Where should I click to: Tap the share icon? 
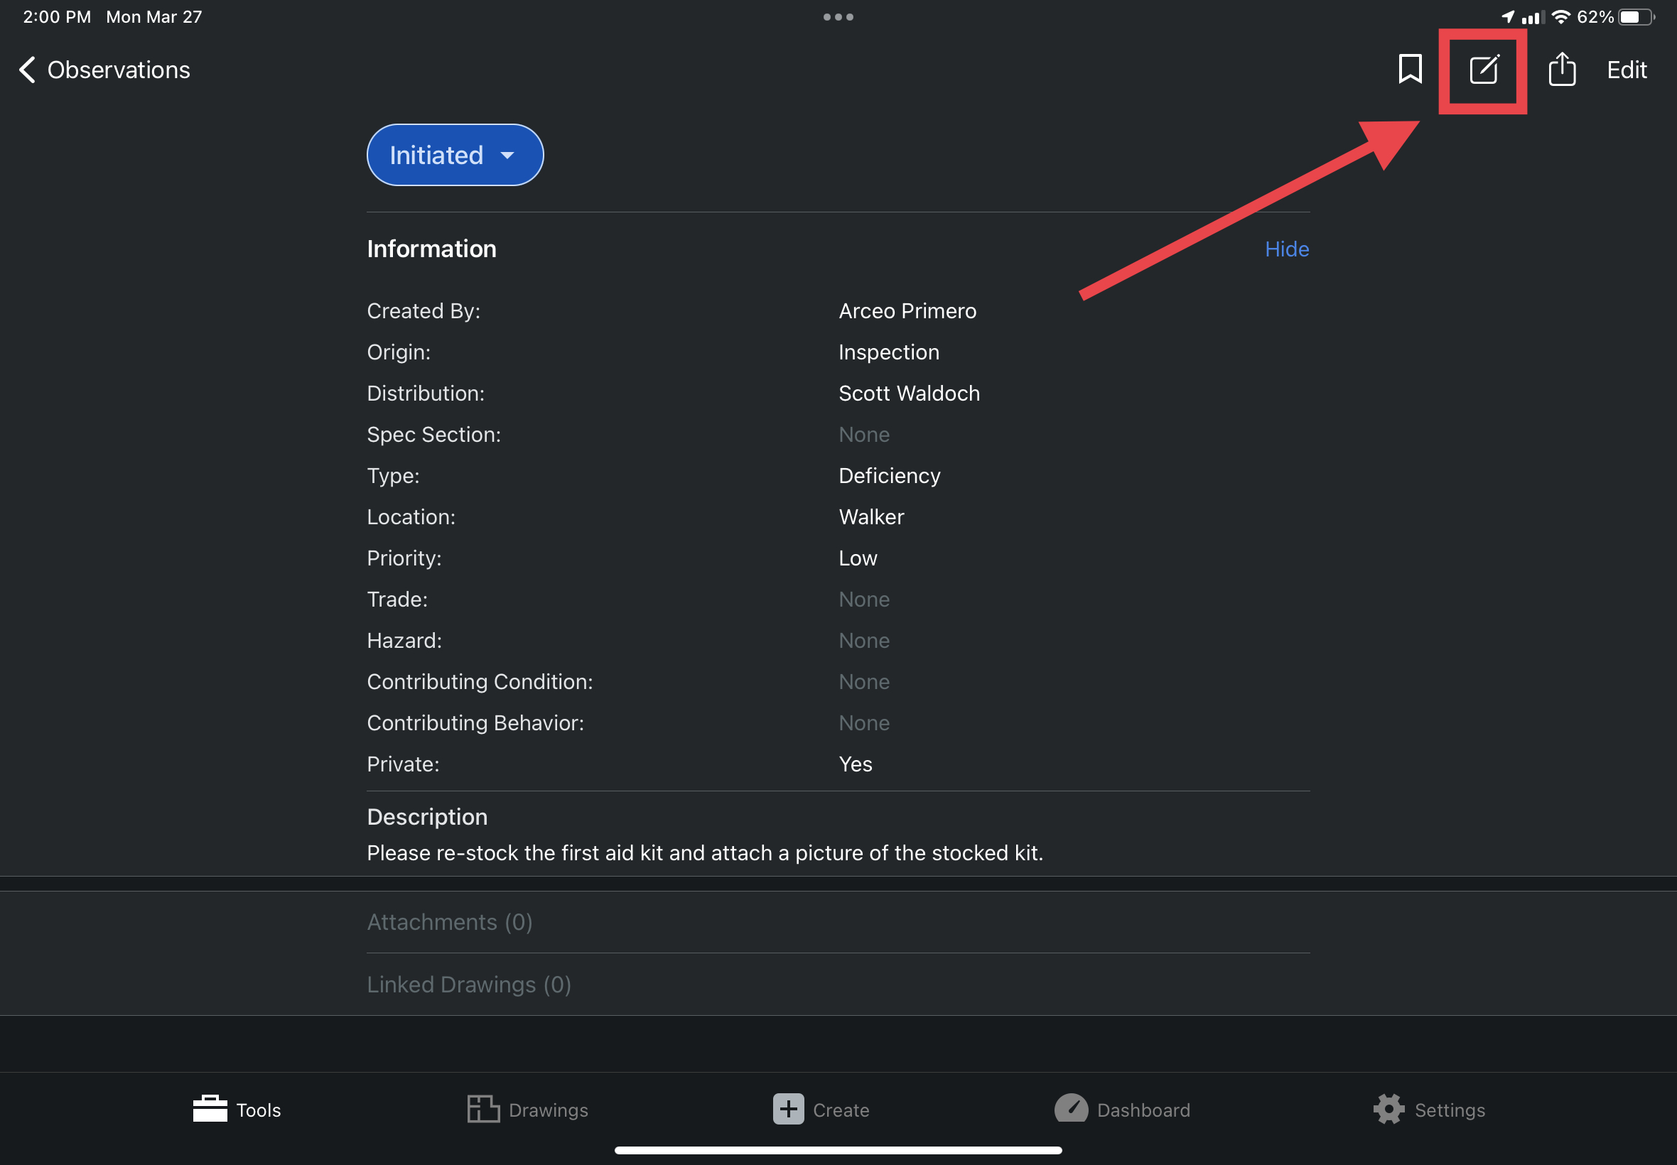(1561, 70)
